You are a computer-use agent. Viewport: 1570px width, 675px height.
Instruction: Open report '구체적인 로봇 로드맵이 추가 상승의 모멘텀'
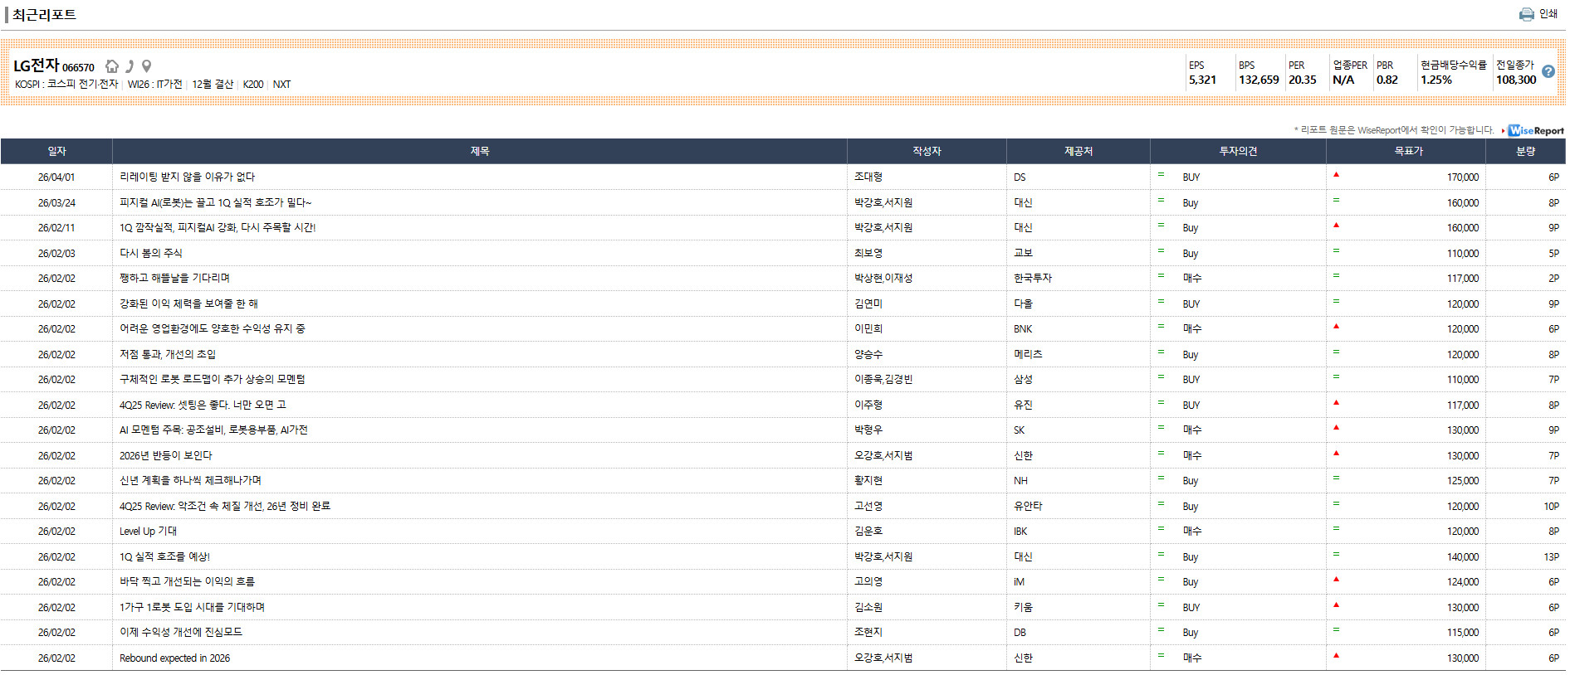213,379
